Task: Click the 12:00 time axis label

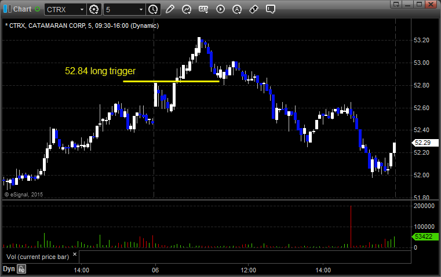Action: [249, 270]
